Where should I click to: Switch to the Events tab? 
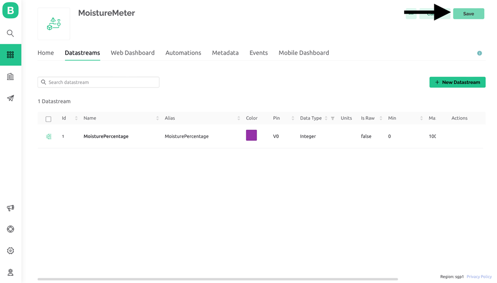tap(258, 53)
